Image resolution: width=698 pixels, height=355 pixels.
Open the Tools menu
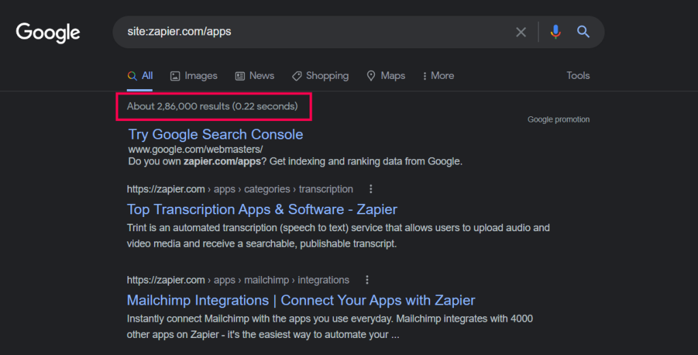coord(578,75)
